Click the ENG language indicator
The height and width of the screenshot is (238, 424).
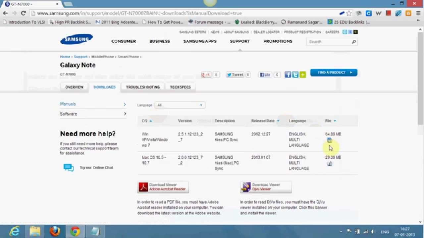(x=385, y=232)
